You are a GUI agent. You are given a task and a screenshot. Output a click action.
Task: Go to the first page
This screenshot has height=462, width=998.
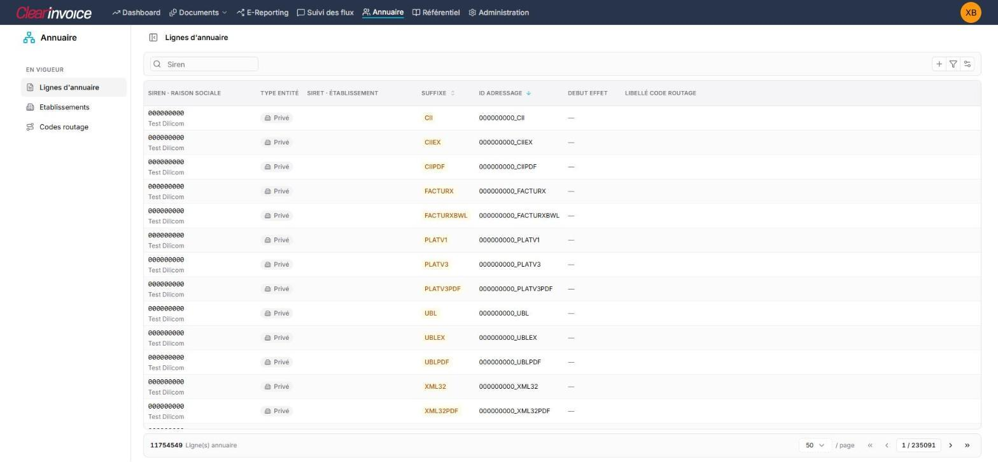coord(870,445)
